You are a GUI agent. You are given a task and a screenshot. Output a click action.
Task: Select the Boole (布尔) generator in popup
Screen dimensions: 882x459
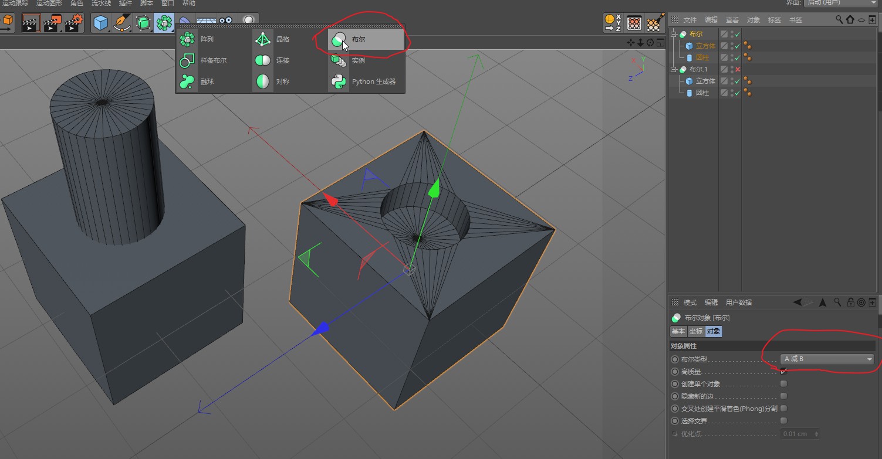tap(366, 39)
